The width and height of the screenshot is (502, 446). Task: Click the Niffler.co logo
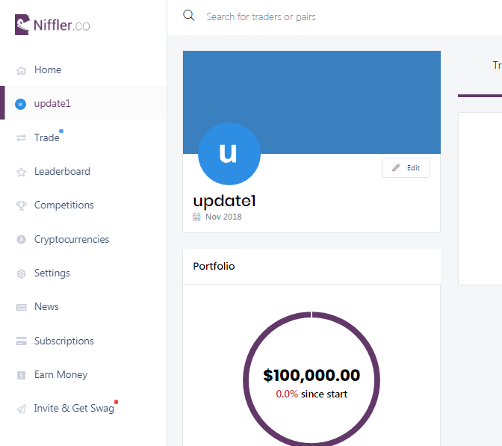tap(52, 25)
